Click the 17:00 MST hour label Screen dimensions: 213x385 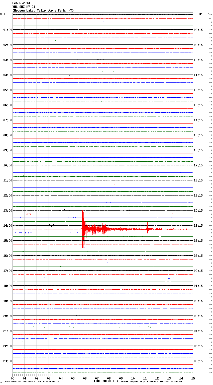coord(8,271)
